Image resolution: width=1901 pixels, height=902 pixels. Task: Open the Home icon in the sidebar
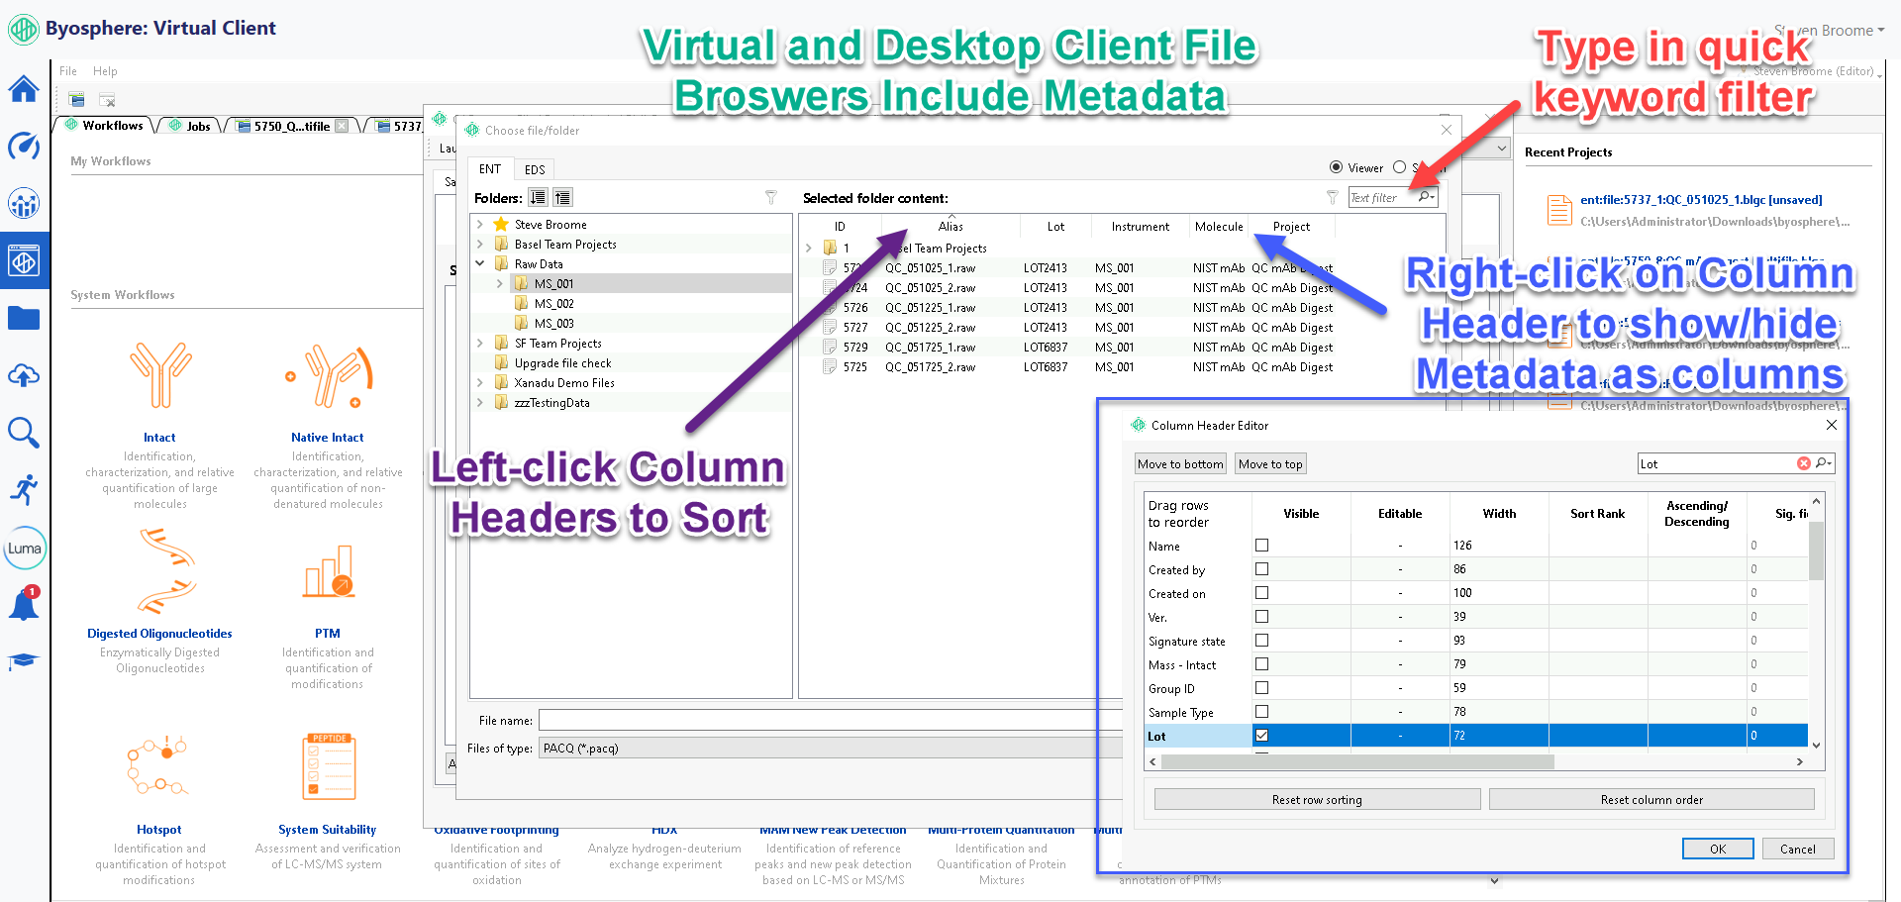[24, 89]
